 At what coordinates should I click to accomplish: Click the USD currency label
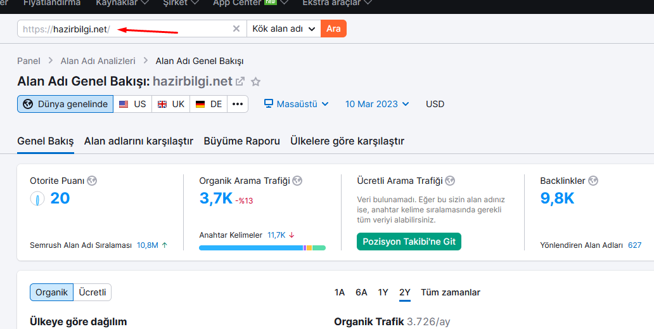[435, 104]
